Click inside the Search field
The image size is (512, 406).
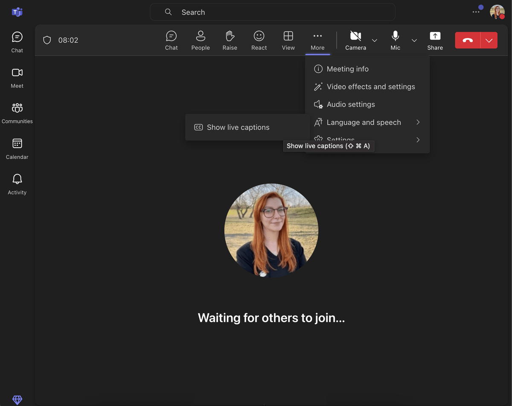[272, 12]
